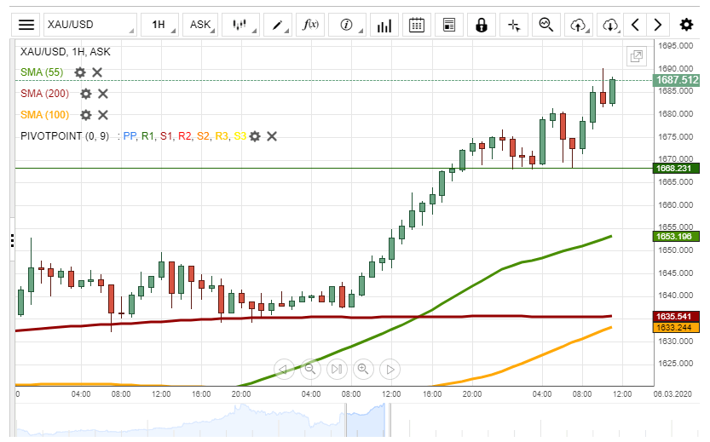Remove the SMA (200) indicator
The image size is (710, 442).
(x=103, y=94)
